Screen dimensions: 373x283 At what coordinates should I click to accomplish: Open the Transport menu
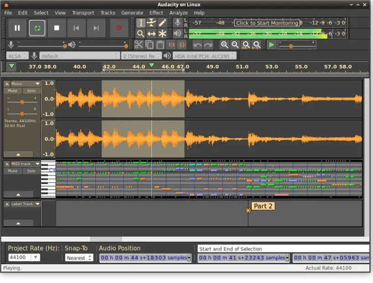coord(83,13)
